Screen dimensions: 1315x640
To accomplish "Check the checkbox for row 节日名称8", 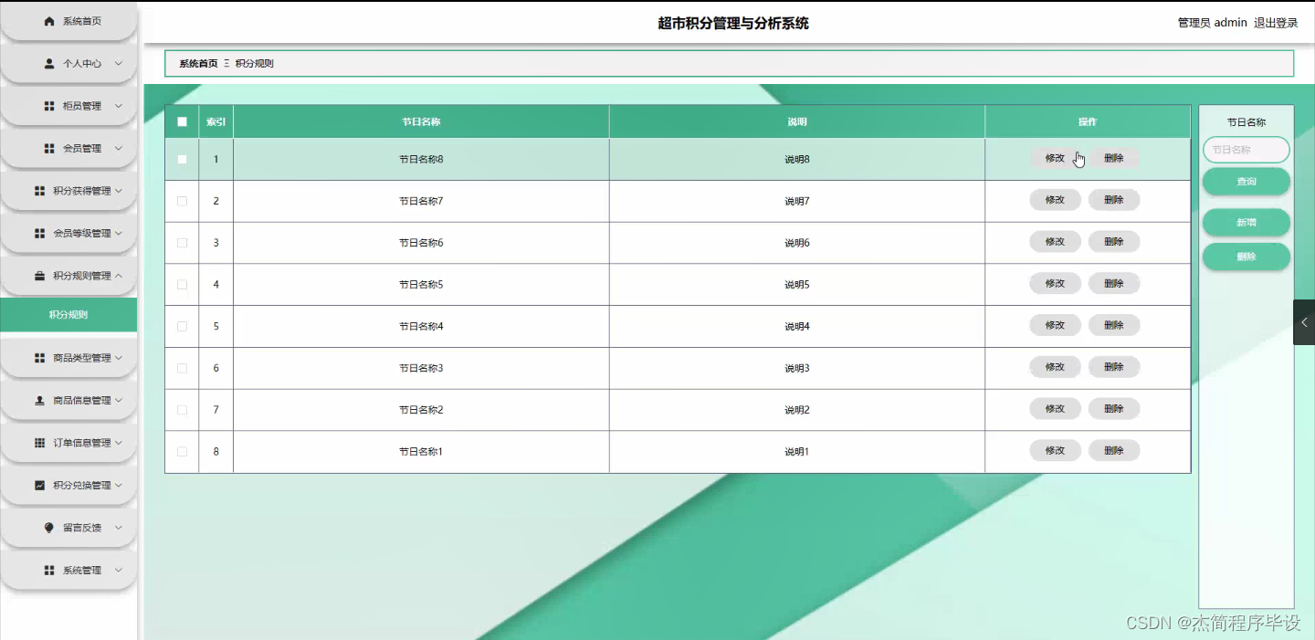I will click(x=181, y=158).
